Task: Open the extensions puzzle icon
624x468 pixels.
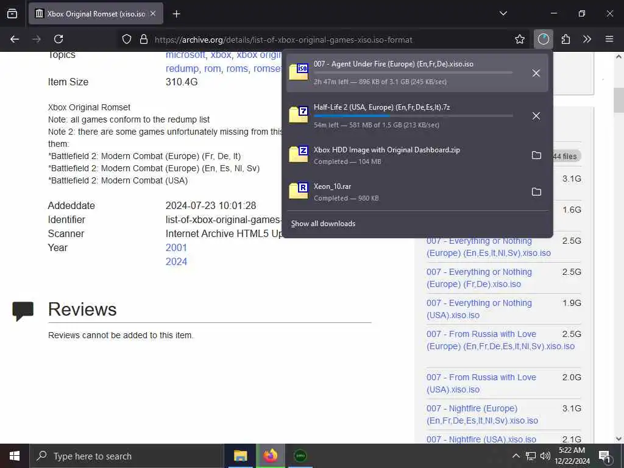Action: pos(565,39)
